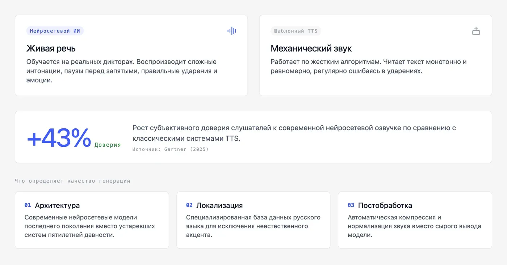
Task: Click the description starting Современные нейросетевые модели
Action: [x=90, y=226]
